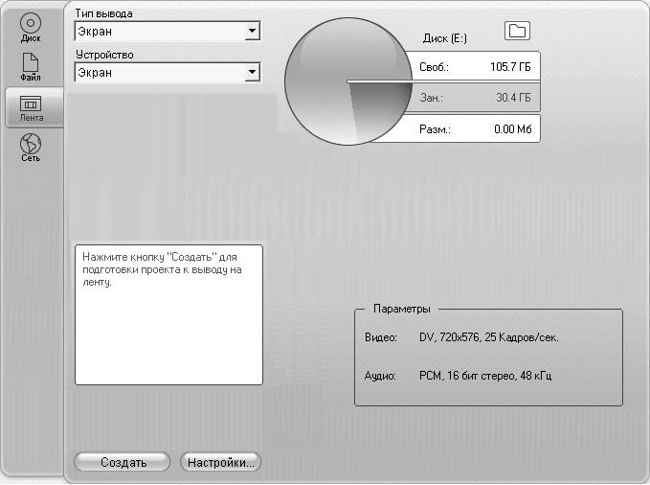
Task: Select the Зан. 30.4 ГБ field
Action: tap(476, 98)
